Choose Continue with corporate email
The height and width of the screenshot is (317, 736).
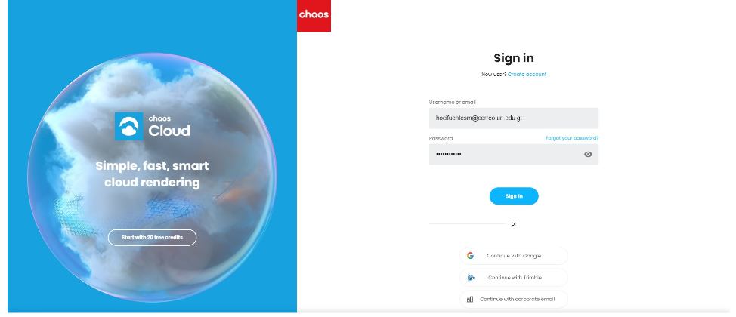[514, 299]
